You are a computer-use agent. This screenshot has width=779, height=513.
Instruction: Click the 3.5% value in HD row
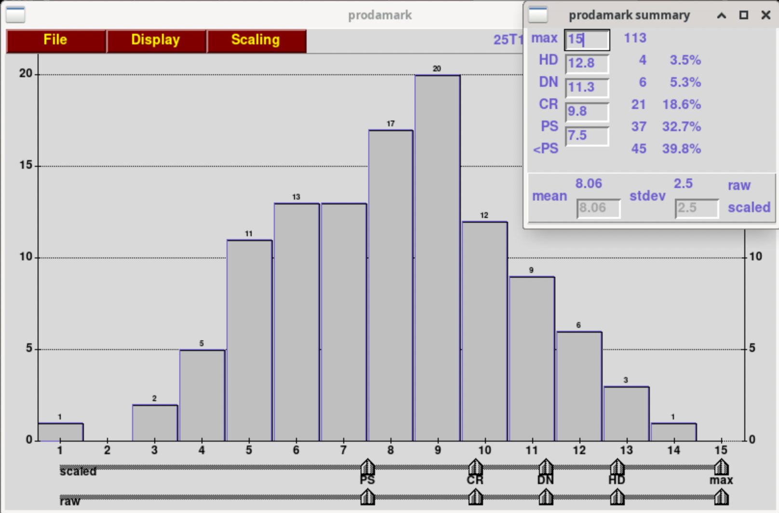pos(685,60)
